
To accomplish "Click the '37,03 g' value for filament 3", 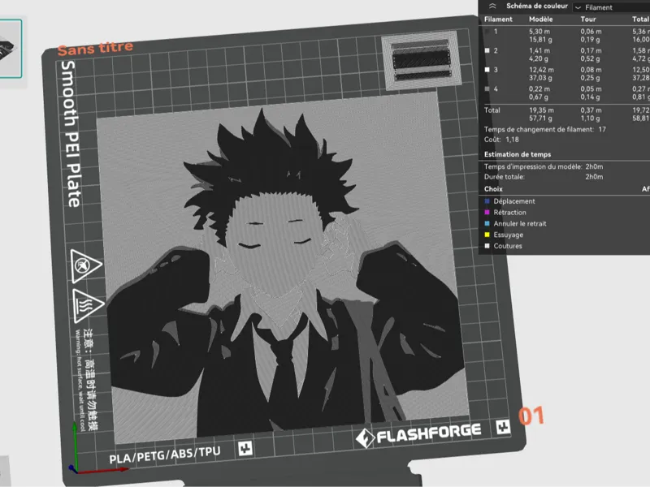I will (540, 78).
